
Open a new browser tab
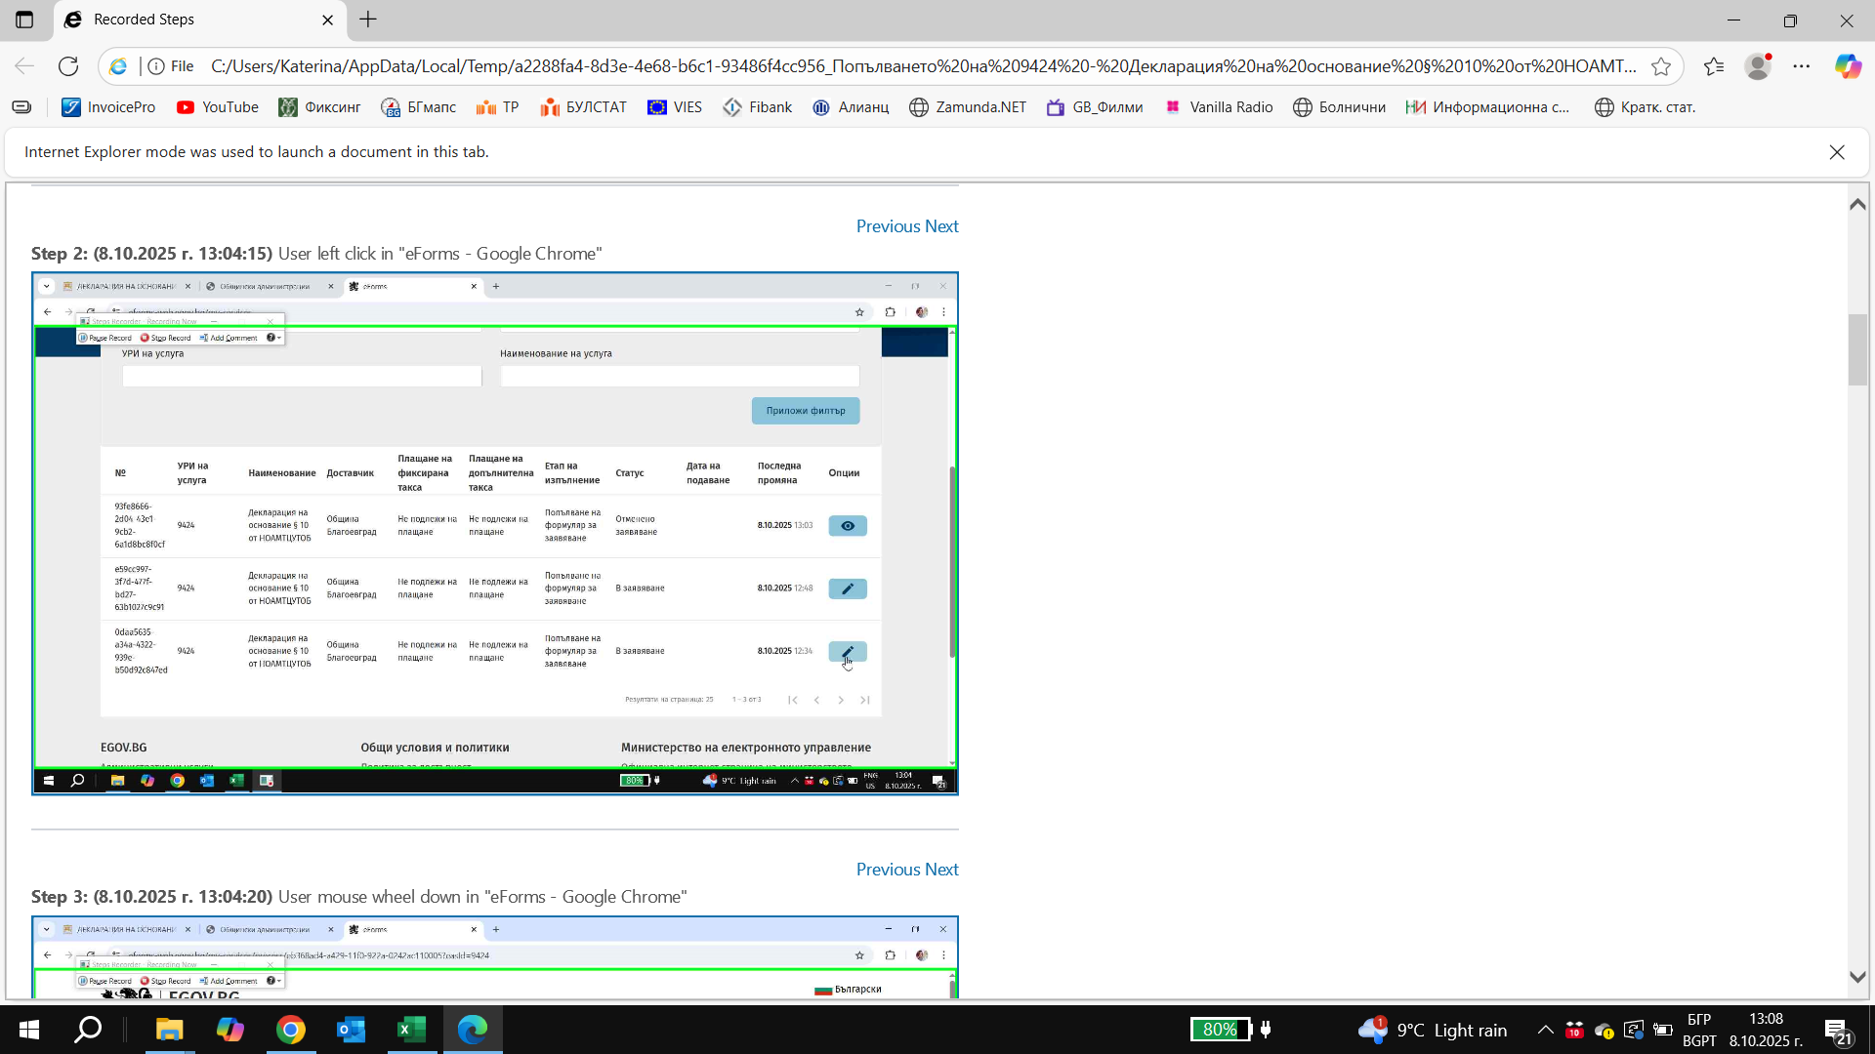368,20
